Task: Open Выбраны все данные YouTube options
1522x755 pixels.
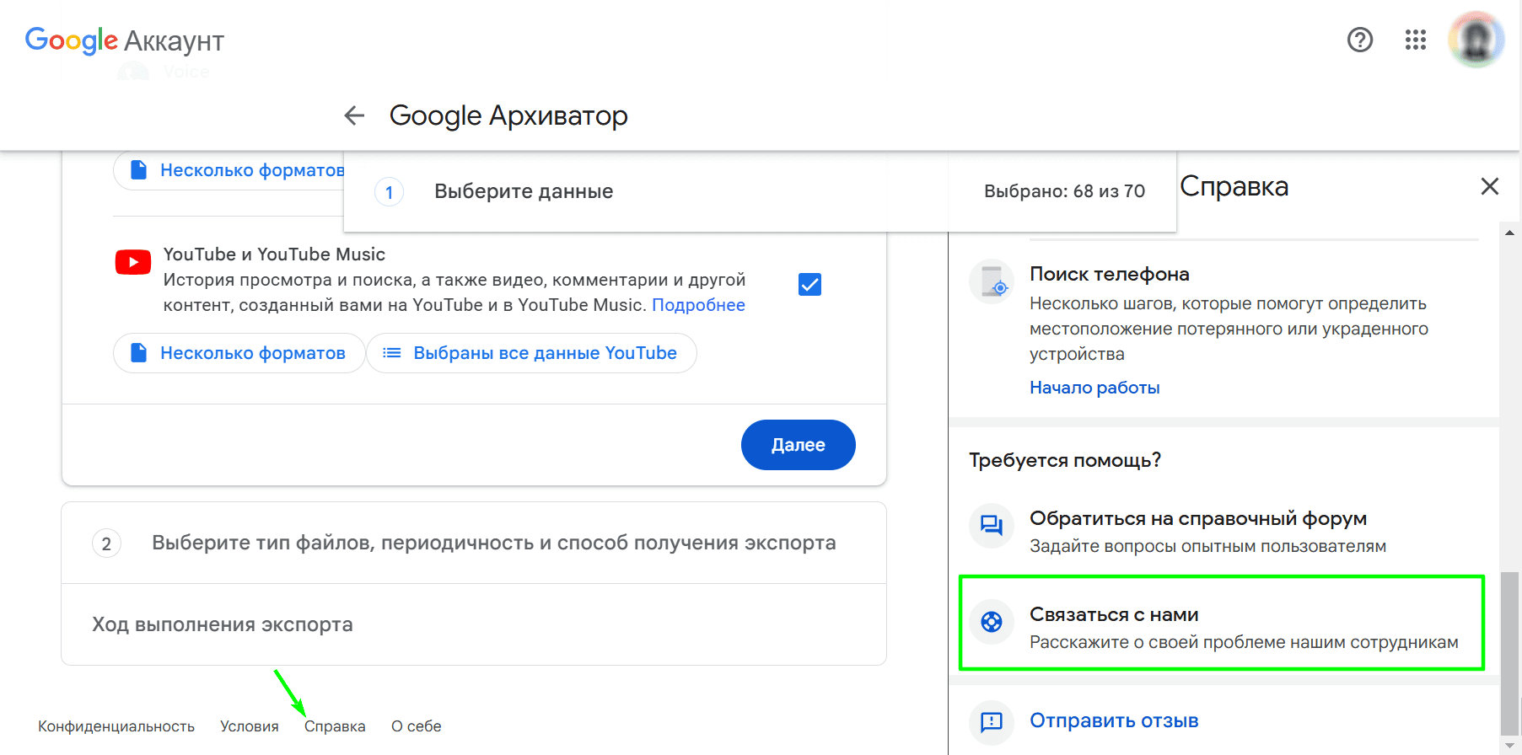Action: (x=531, y=353)
